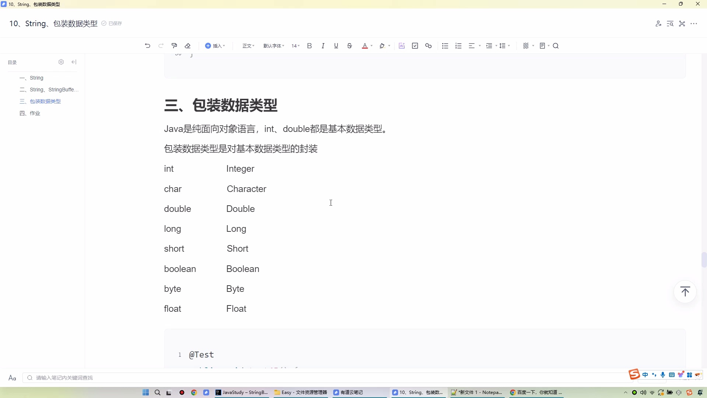
Task: Open Notepad from the taskbar
Action: point(477,392)
